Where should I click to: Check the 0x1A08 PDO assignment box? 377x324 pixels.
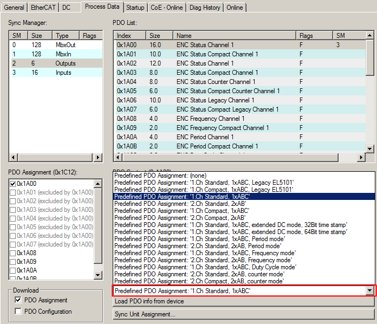[13, 253]
